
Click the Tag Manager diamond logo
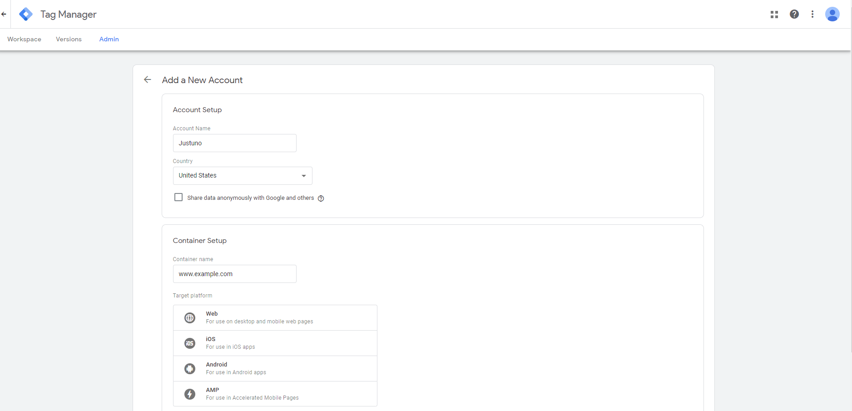[x=25, y=14]
